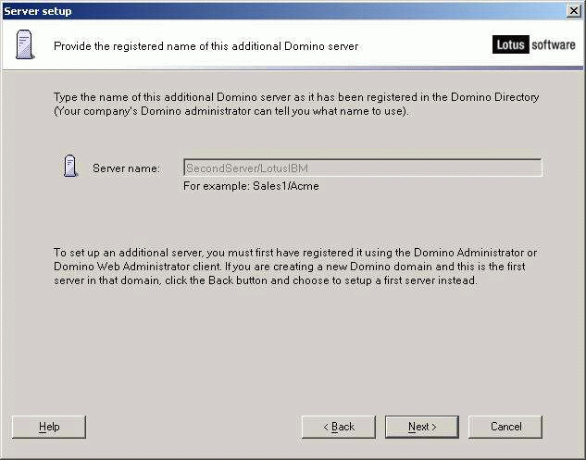Image resolution: width=586 pixels, height=460 pixels.
Task: Click the 'Server setup' title bar text
Action: coord(38,11)
